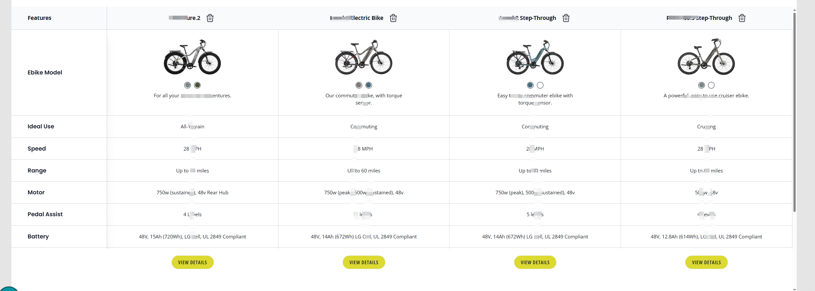Select the blue swatch for commuter Electric Bike
Image resolution: width=815 pixels, height=291 pixels.
[369, 85]
